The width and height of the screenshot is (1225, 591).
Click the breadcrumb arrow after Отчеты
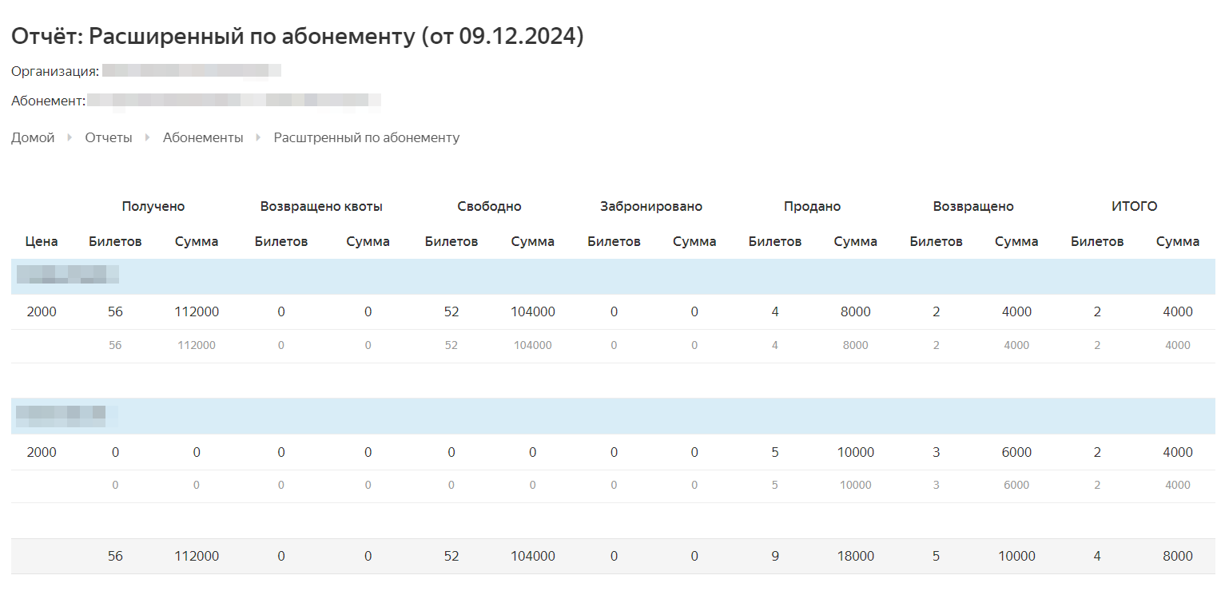click(148, 137)
